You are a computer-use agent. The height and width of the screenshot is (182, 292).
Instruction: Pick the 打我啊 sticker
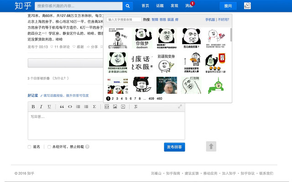click(191, 85)
